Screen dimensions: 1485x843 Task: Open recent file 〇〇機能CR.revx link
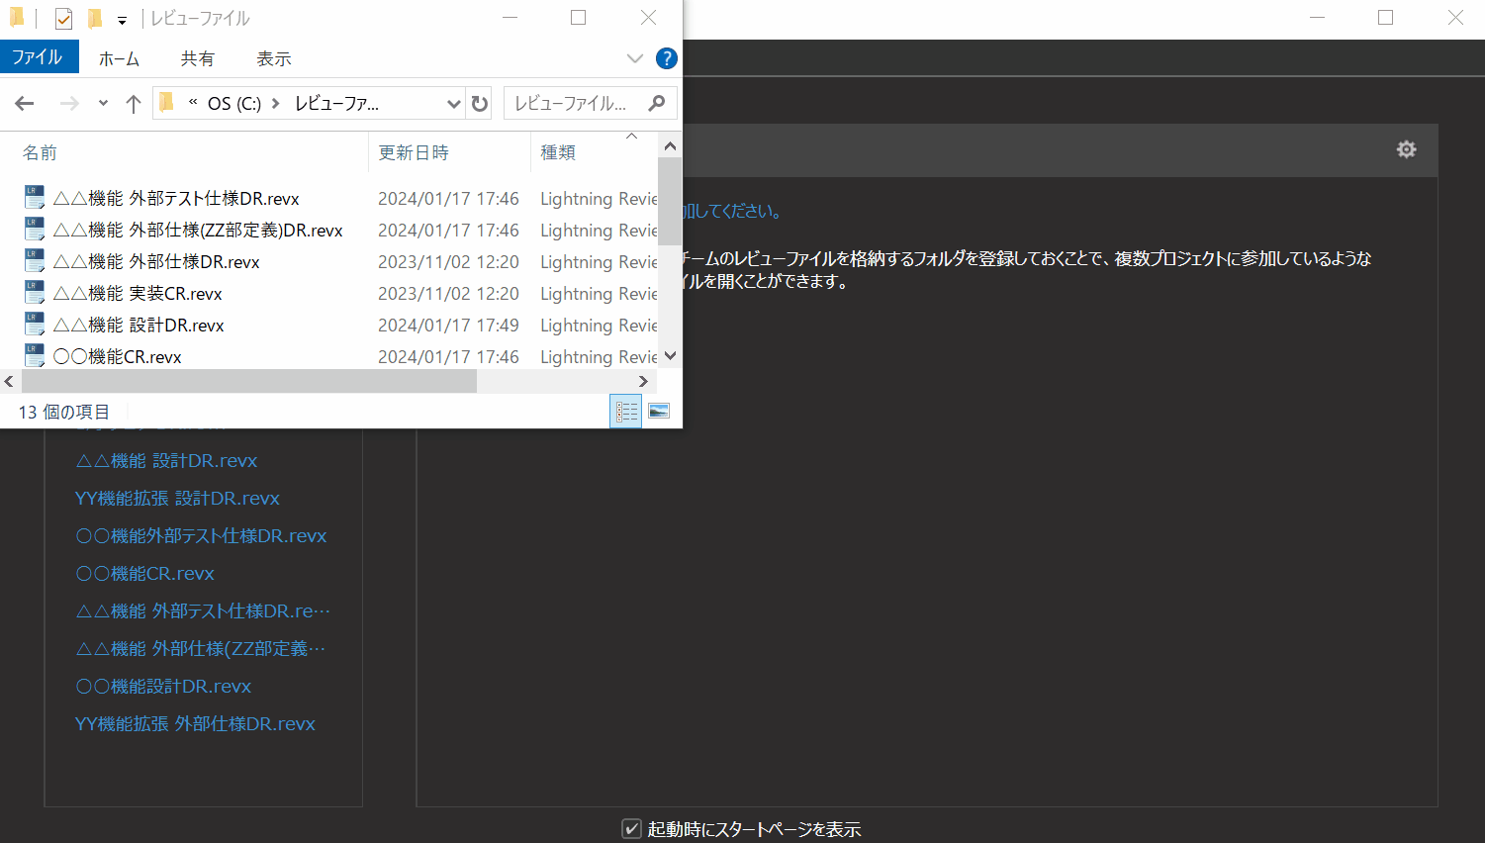(x=144, y=574)
